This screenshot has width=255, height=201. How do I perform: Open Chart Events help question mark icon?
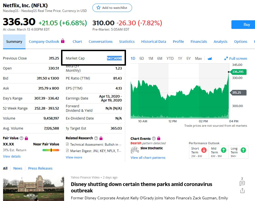[154, 138]
